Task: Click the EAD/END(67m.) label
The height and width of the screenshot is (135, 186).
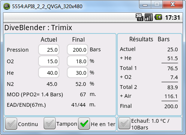Action: point(27,105)
